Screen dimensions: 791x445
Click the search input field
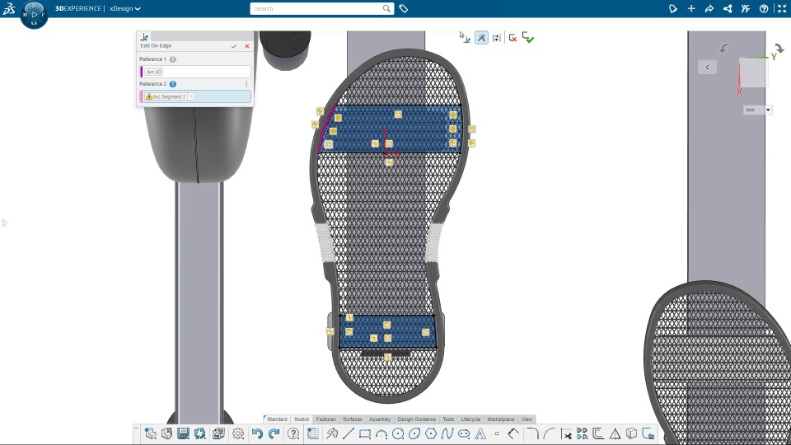click(x=316, y=8)
